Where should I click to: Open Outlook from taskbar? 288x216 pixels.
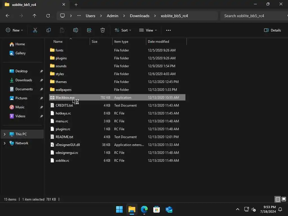coord(169,209)
